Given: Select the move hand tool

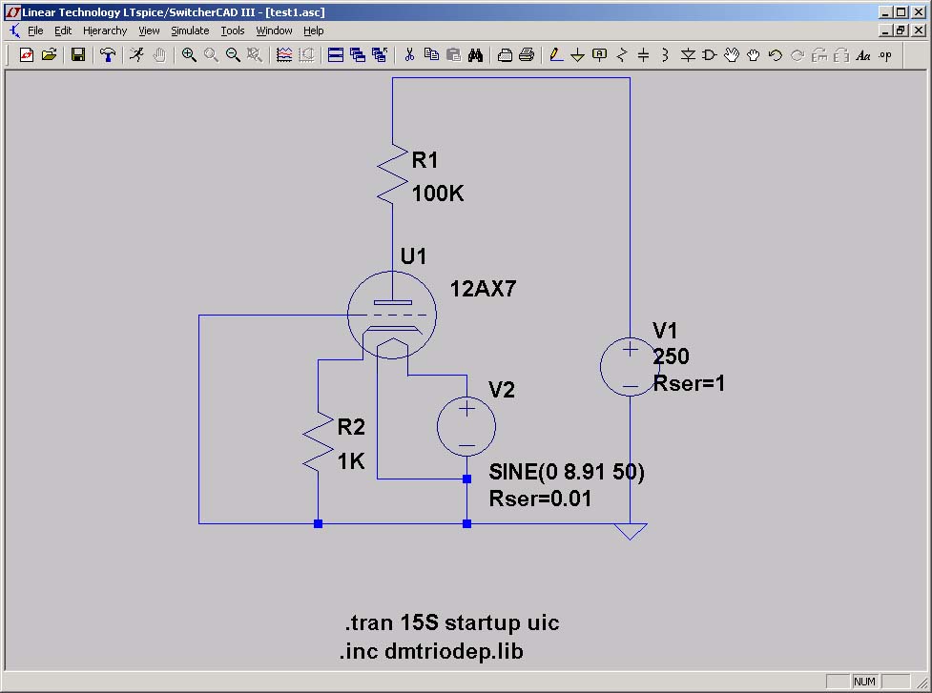Looking at the screenshot, I should (x=731, y=55).
